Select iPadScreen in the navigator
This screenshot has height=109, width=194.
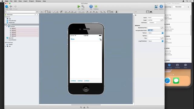pos(12,23)
